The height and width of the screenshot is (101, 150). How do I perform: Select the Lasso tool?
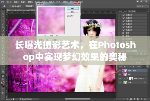(3, 21)
